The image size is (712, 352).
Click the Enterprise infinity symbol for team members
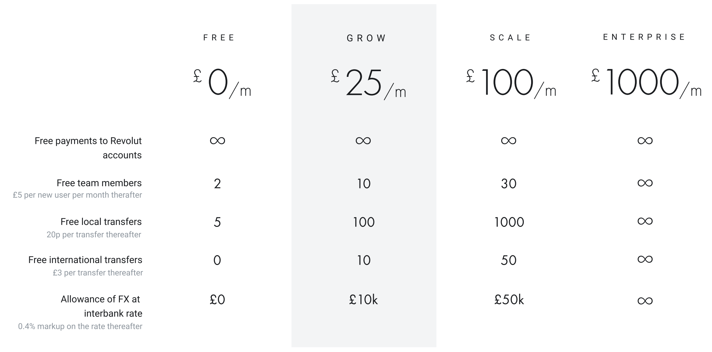coord(645,183)
